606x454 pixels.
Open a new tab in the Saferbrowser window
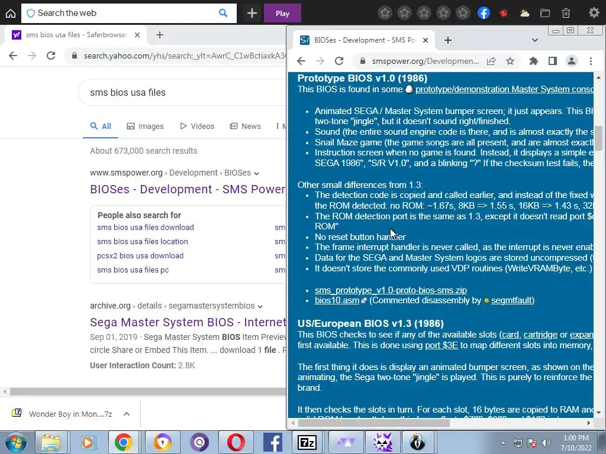(160, 35)
